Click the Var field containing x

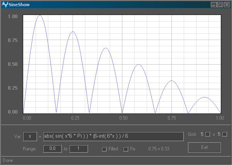pyautogui.click(x=30, y=137)
